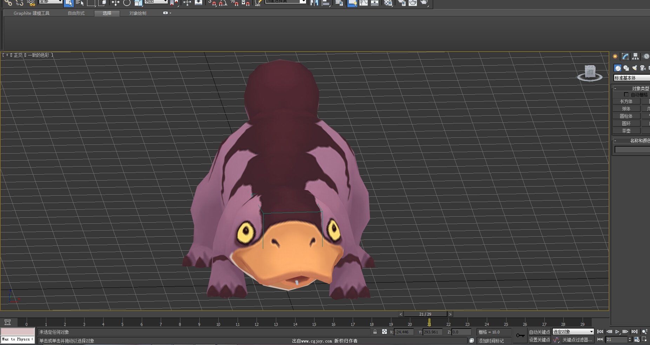Switch to 自由形式 tab

[76, 13]
